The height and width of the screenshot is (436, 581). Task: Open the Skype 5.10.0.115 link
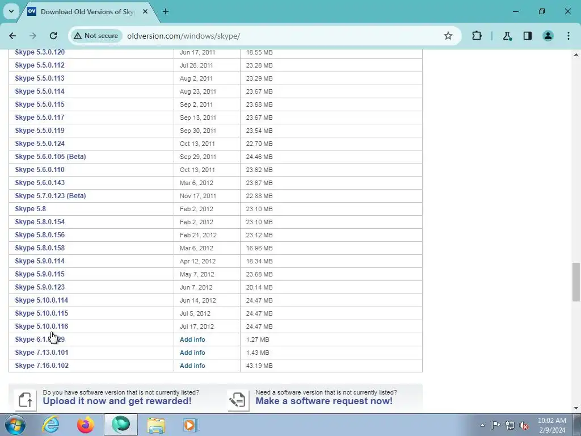(41, 313)
